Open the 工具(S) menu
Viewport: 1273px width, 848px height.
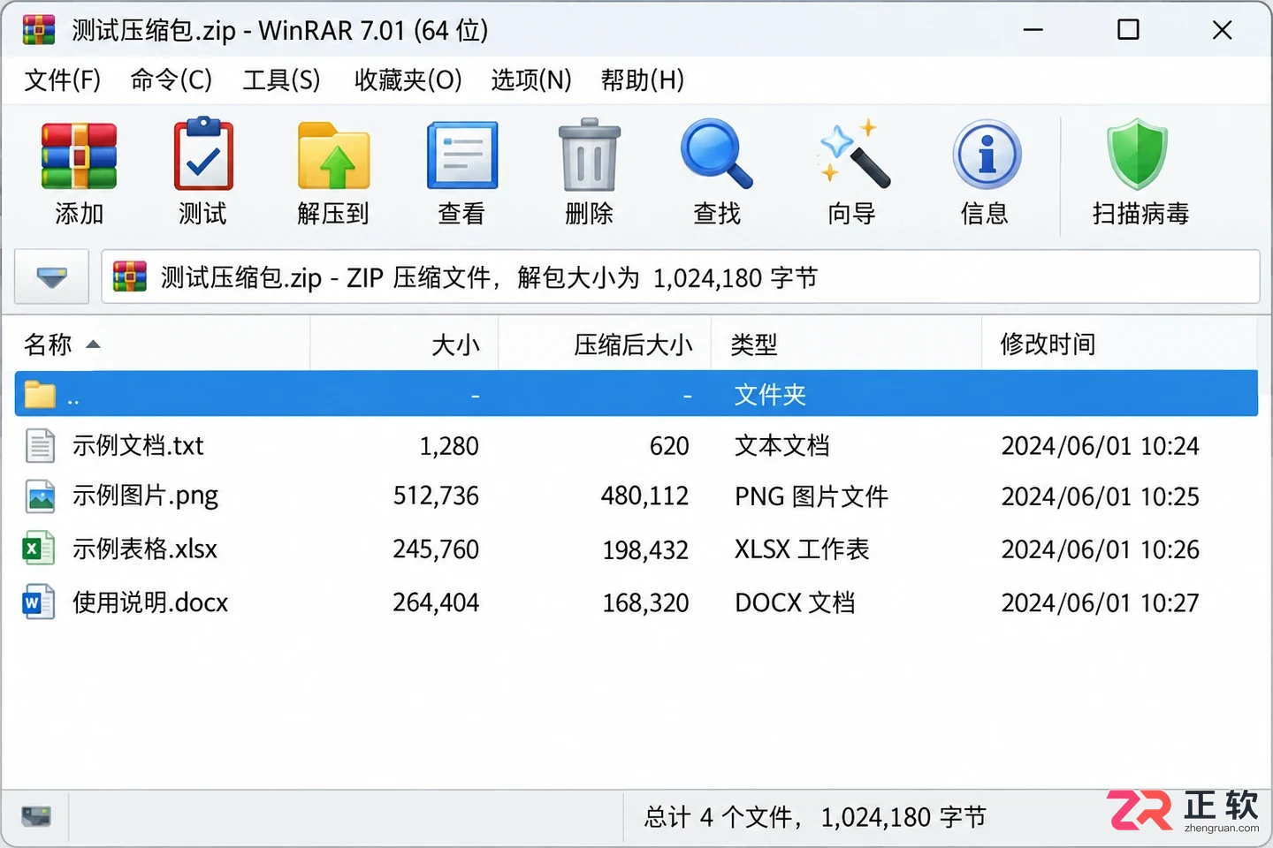tap(281, 80)
